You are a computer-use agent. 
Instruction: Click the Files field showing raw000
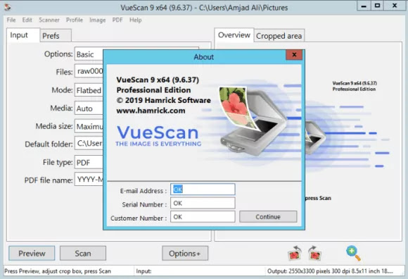coord(89,71)
